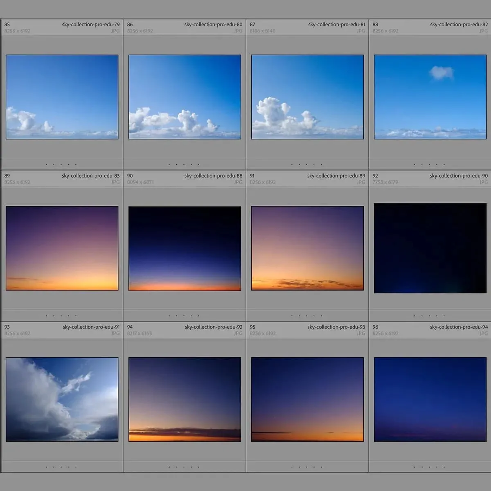Select the single-cloud sky image edu-82

pyautogui.click(x=430, y=97)
